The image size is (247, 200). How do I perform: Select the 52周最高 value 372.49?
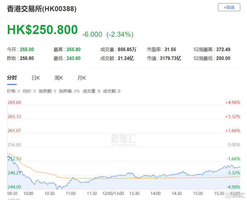[x=223, y=49]
